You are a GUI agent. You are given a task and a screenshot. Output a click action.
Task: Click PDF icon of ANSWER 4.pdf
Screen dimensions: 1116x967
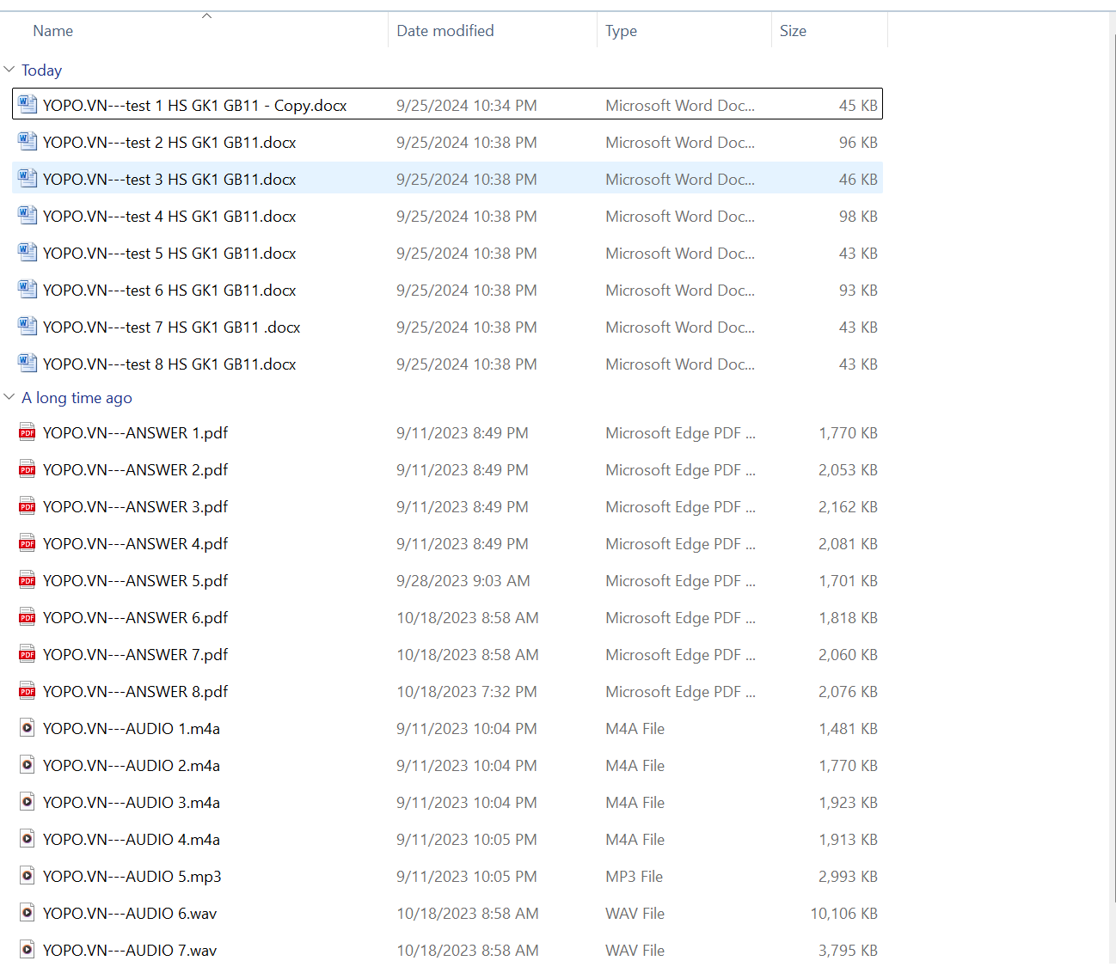coord(28,543)
